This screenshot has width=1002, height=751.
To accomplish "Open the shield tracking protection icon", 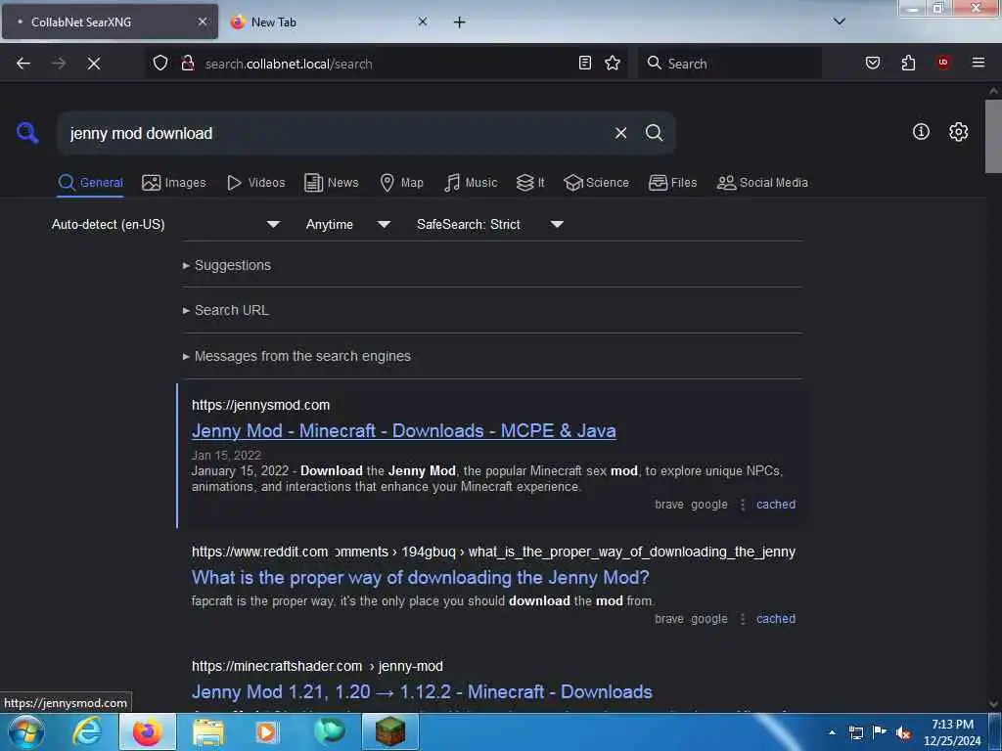I will [x=160, y=63].
